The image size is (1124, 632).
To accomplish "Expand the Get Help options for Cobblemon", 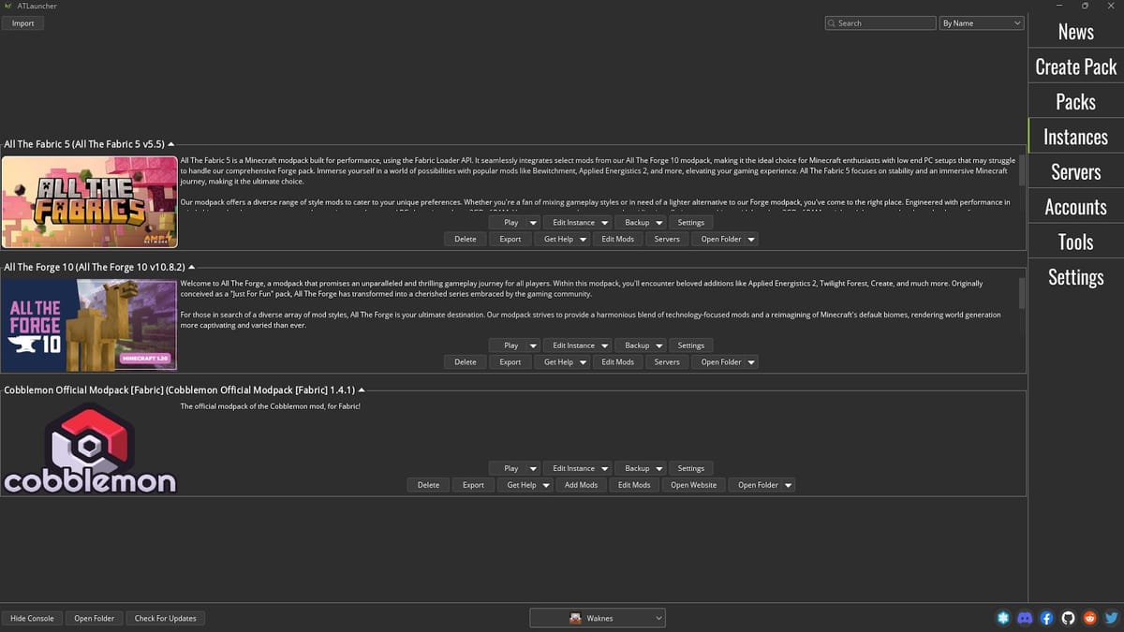I will pos(546,484).
